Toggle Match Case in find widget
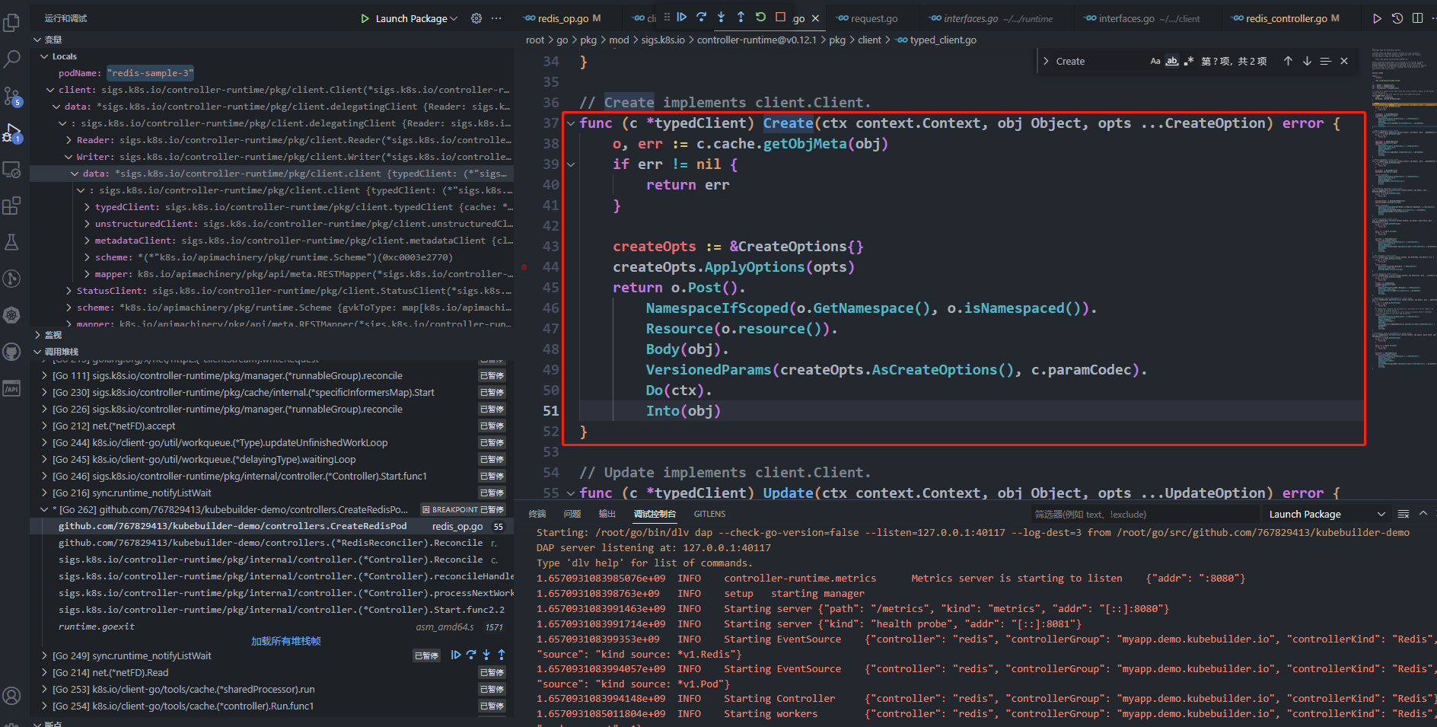The height and width of the screenshot is (727, 1437). pos(1155,61)
